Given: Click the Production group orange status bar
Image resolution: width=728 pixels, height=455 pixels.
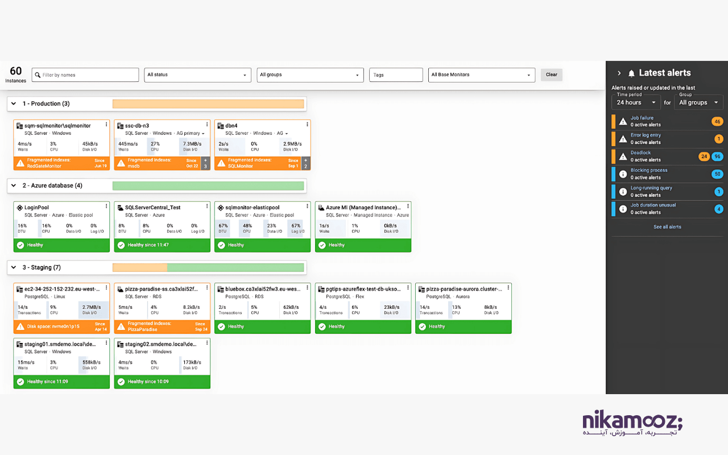Looking at the screenshot, I should (x=208, y=104).
